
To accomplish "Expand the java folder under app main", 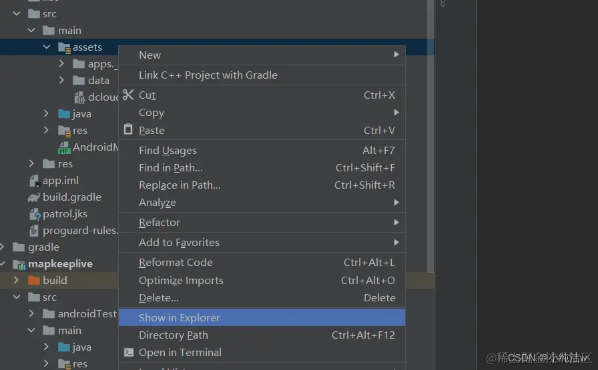I will 46,113.
